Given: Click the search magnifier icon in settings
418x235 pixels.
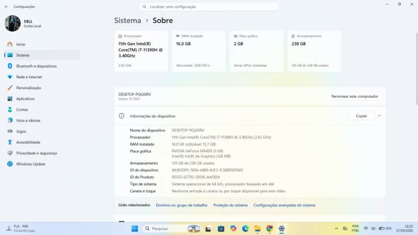Looking at the screenshot, I should [x=144, y=7].
